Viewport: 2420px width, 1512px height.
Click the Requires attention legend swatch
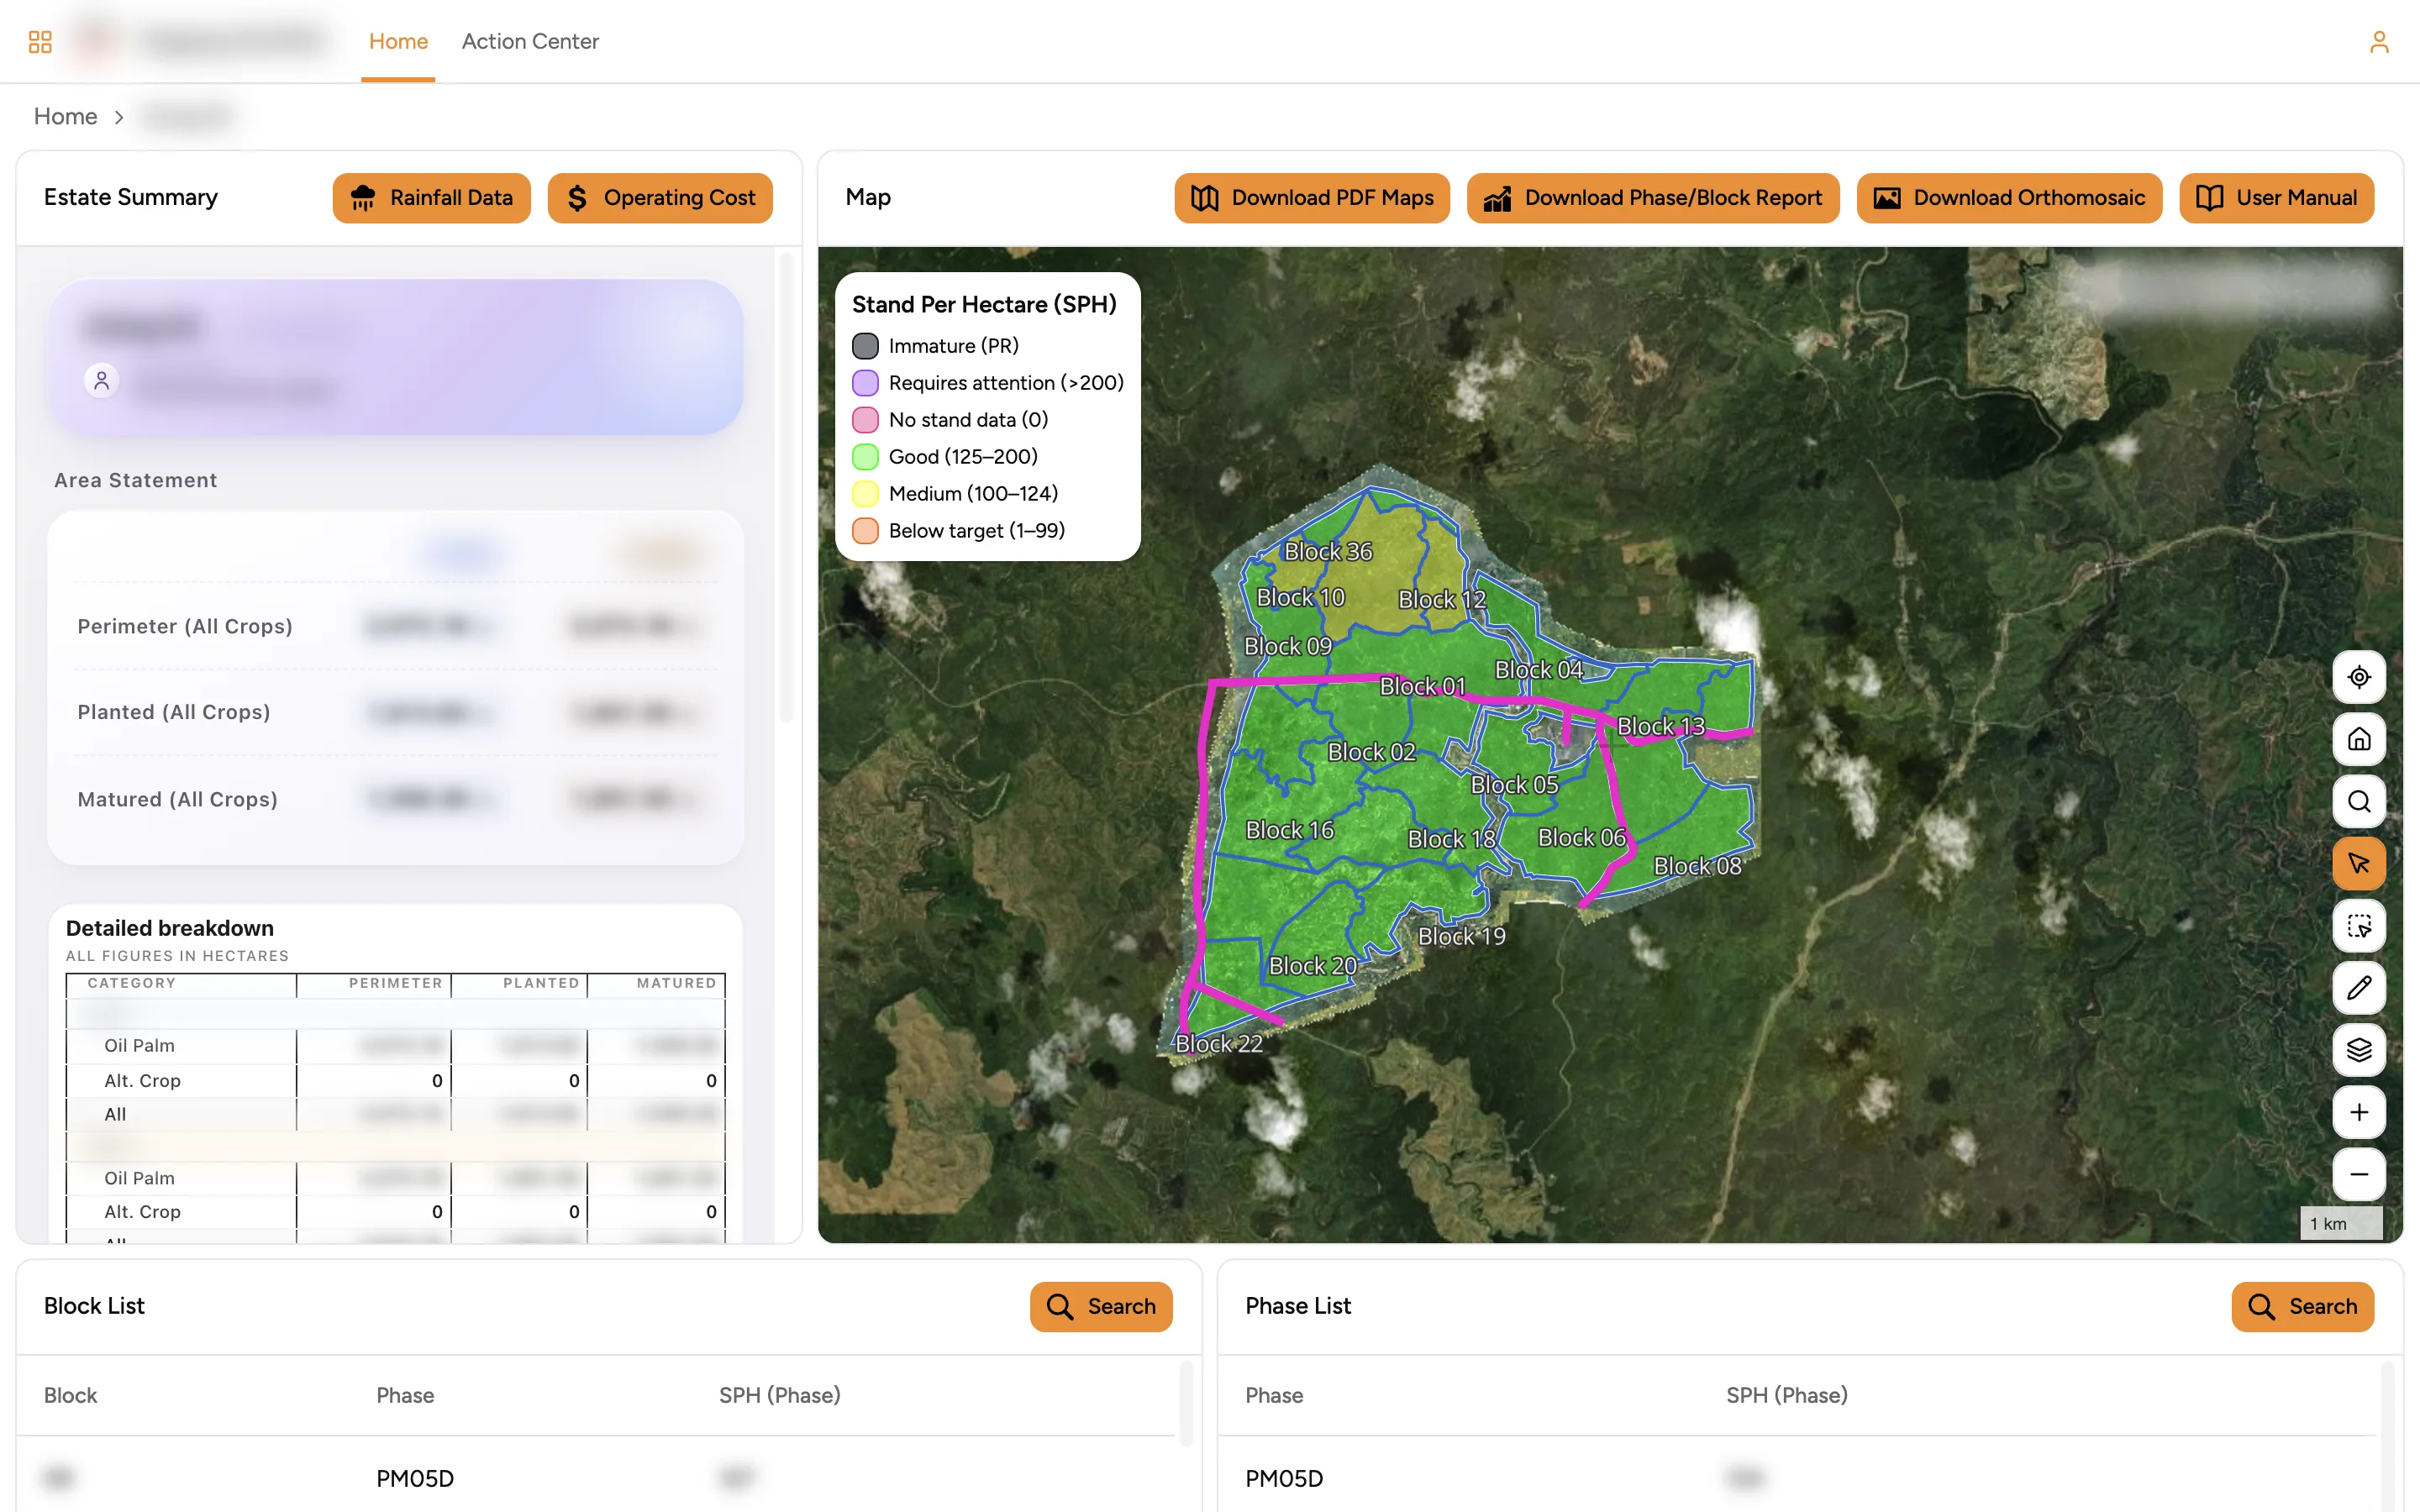tap(865, 383)
